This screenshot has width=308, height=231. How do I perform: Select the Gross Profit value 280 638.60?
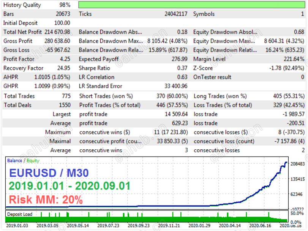click(x=57, y=41)
